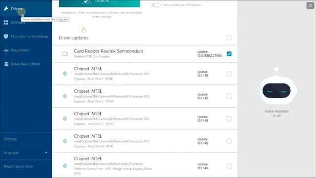Open the Drivers section wrench icon

click(6, 8)
